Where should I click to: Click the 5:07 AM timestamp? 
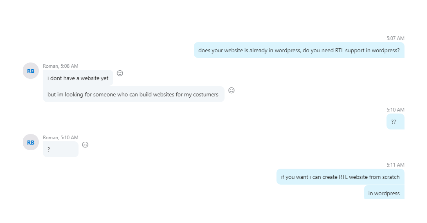coord(396,38)
